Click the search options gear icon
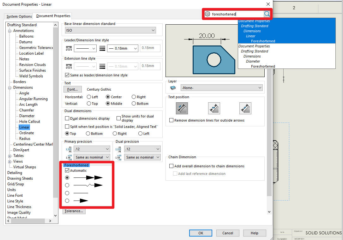The image size is (343, 240). click(208, 14)
